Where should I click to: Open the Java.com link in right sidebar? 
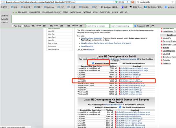pos(167,63)
